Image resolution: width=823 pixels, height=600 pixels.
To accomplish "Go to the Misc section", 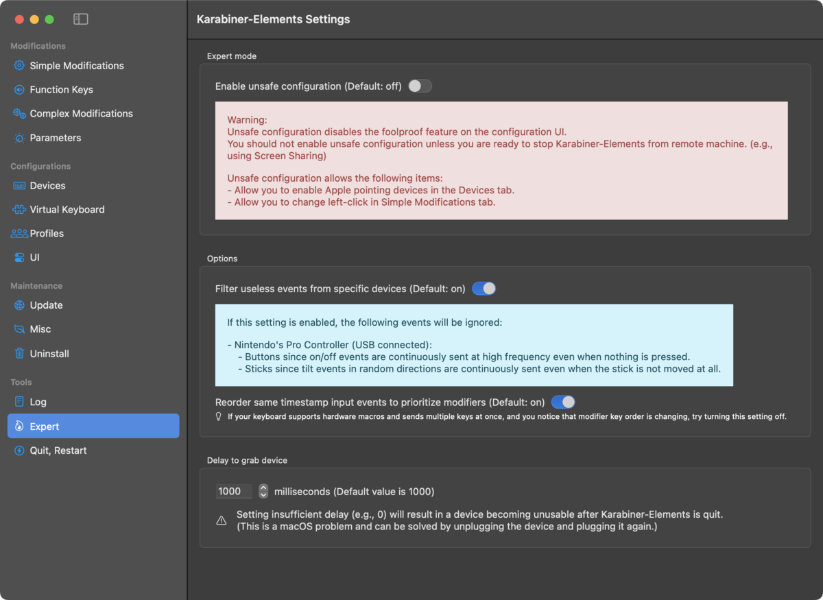I will coord(93,329).
